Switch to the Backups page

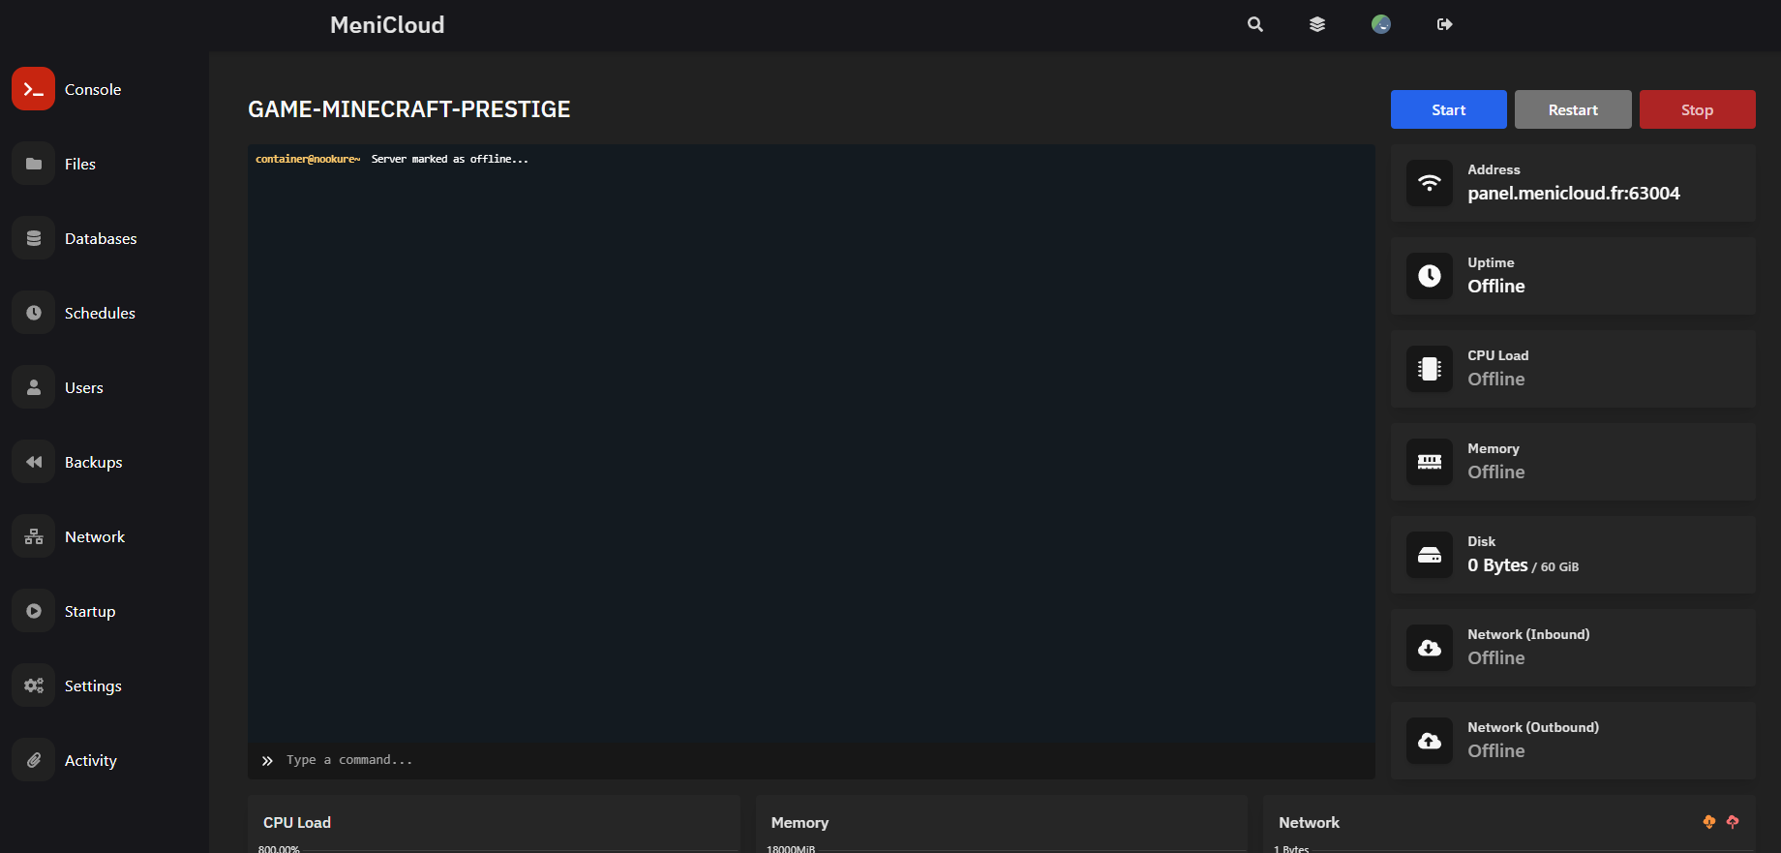(x=94, y=462)
